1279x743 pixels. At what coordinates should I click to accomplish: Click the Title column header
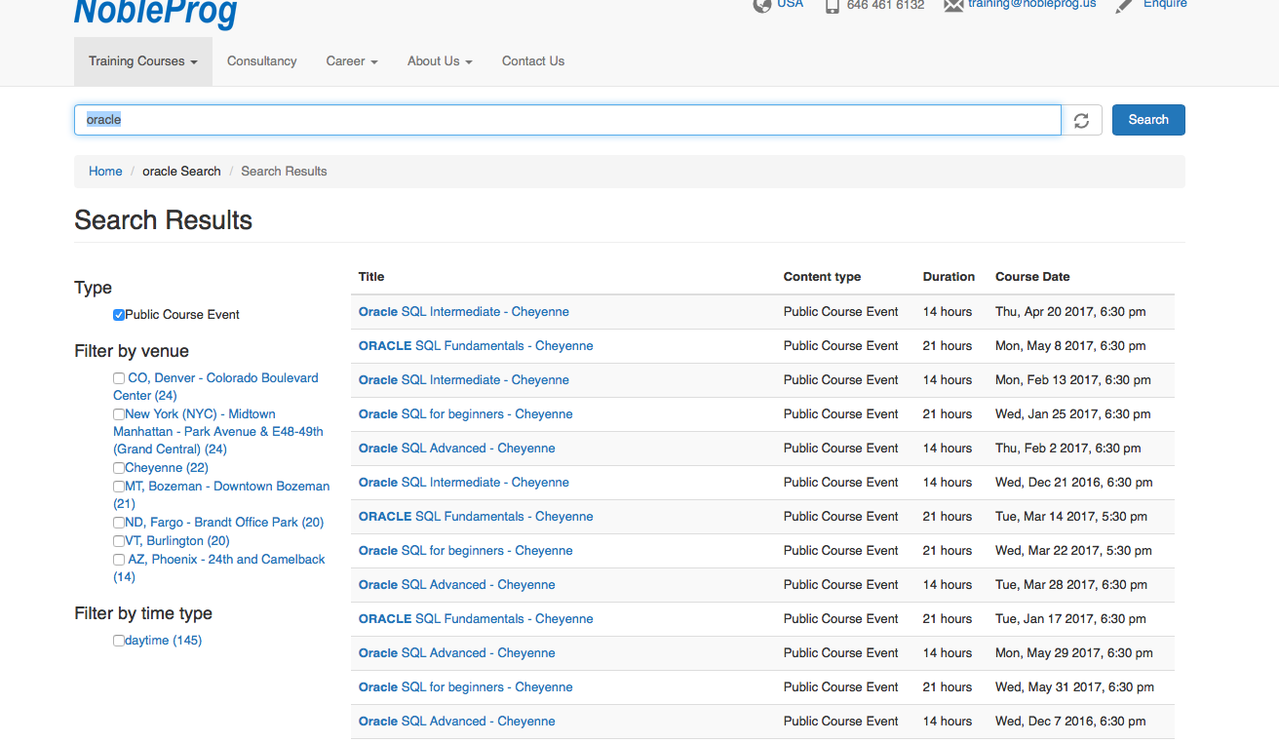(x=371, y=277)
